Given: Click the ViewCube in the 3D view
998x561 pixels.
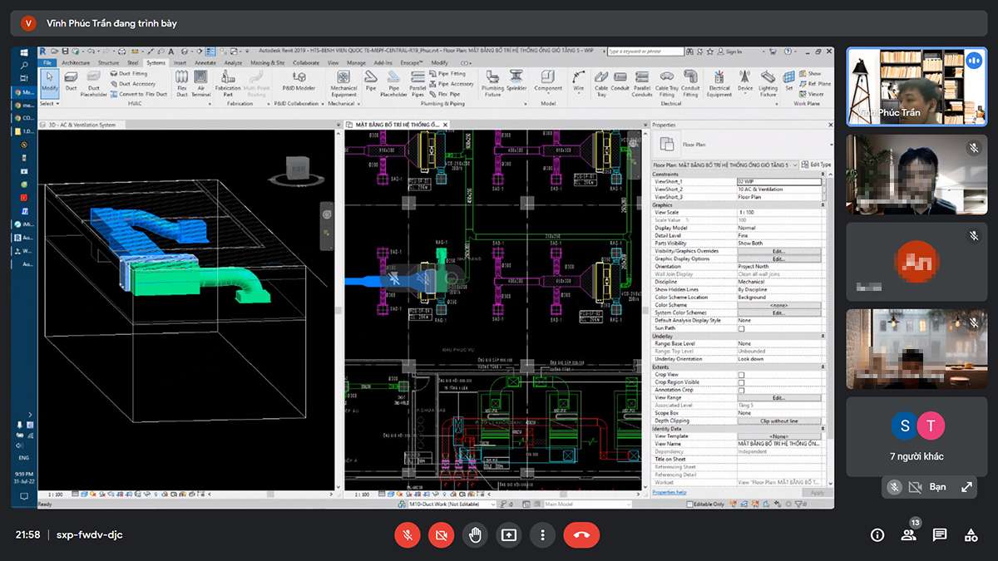Looking at the screenshot, I should (298, 169).
